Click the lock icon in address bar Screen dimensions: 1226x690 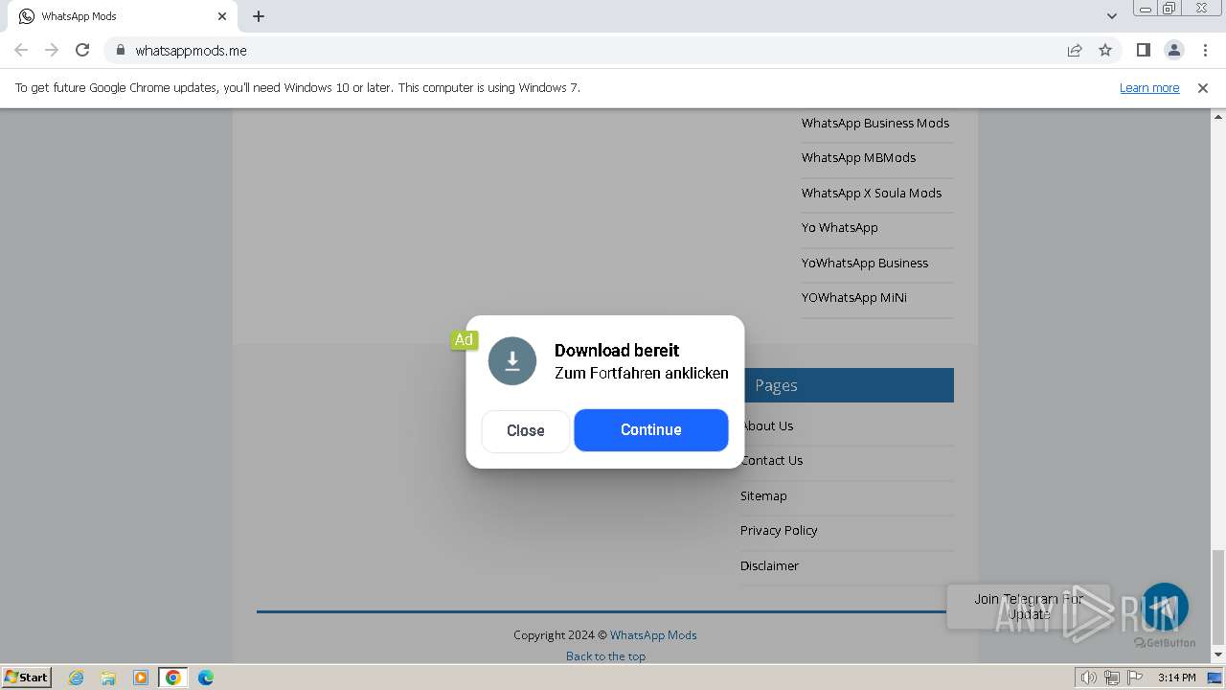coord(121,50)
